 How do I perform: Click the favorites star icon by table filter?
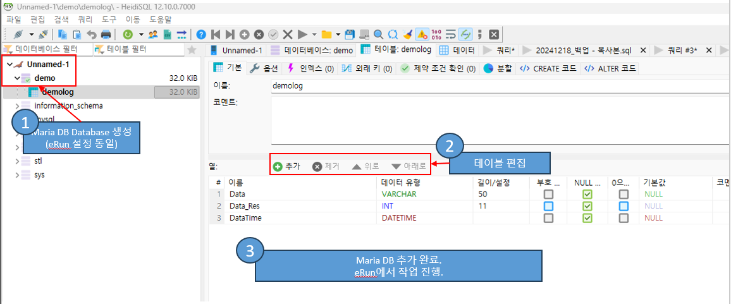(x=192, y=49)
